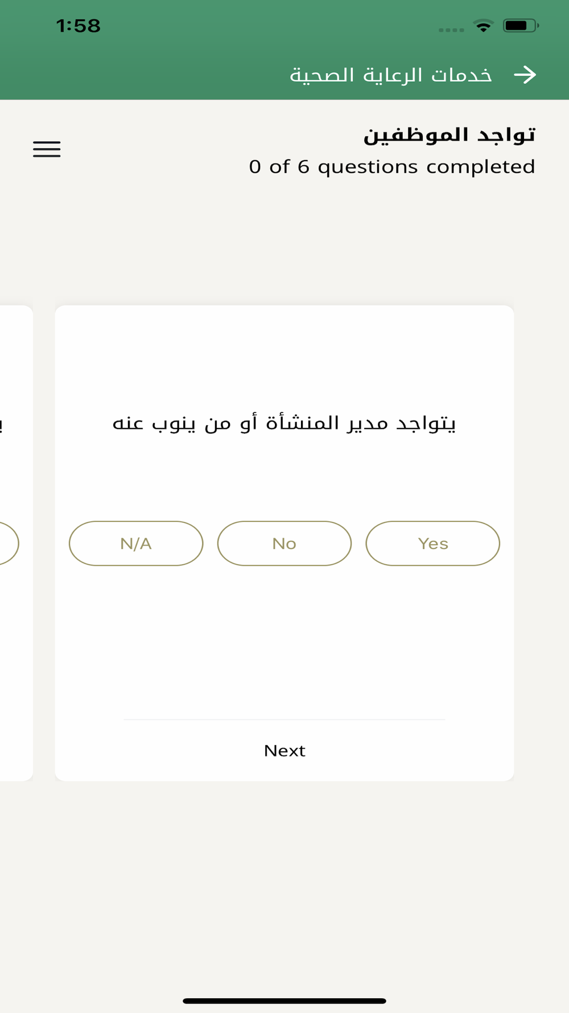Open the hamburger menu icon
The height and width of the screenshot is (1013, 569).
(x=47, y=149)
